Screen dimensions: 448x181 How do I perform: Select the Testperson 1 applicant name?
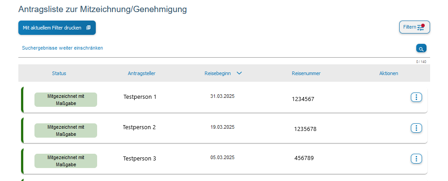point(140,97)
